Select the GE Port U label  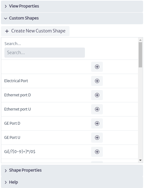tap(12, 138)
